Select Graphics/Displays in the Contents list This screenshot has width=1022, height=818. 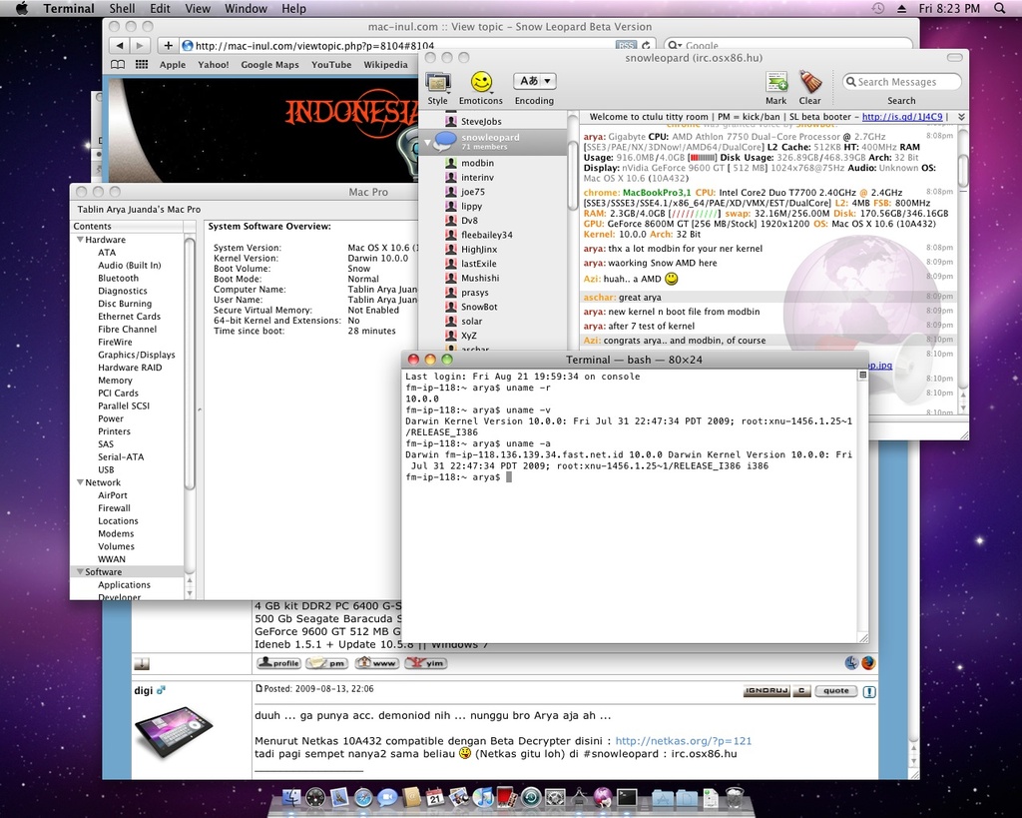[136, 355]
